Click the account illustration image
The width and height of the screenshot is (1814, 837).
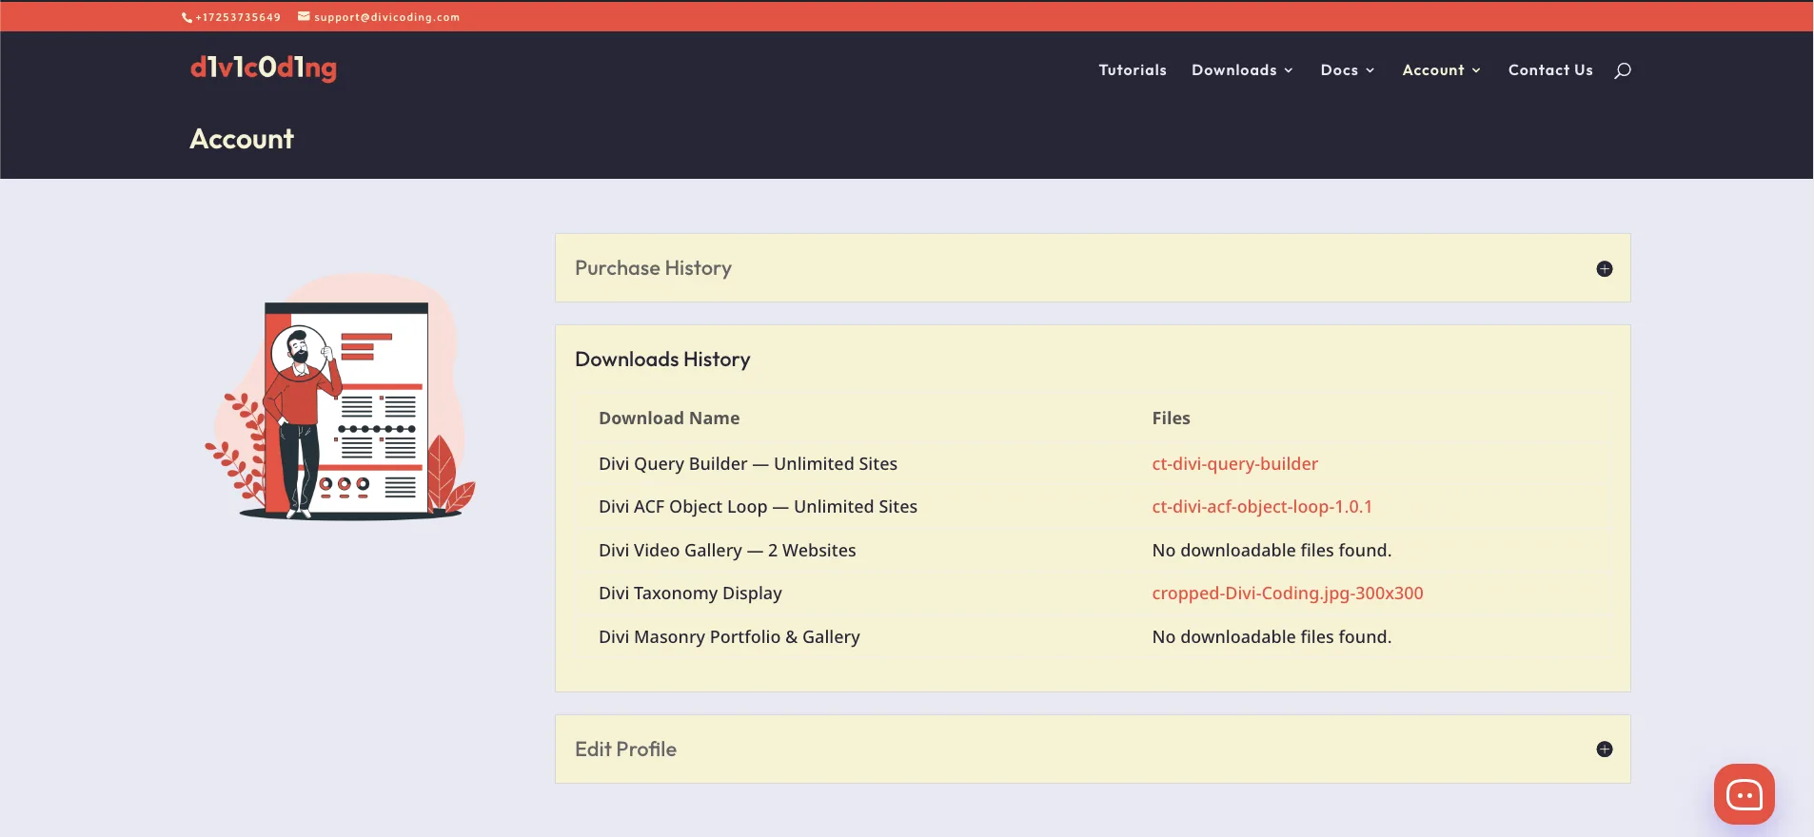pos(340,397)
